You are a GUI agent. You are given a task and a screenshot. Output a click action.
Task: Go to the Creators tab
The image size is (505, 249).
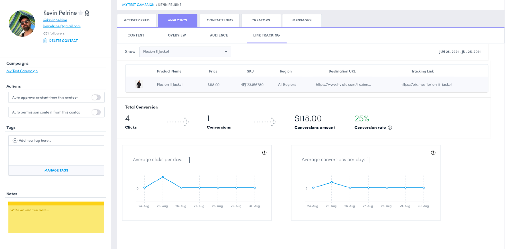coord(261,20)
